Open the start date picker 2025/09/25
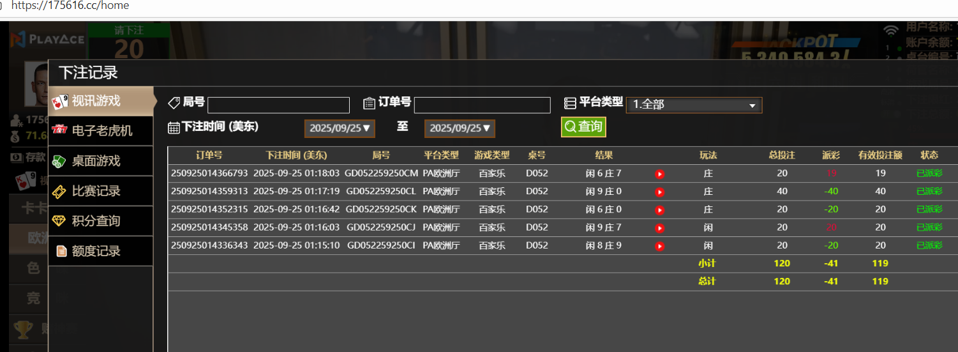Image resolution: width=958 pixels, height=352 pixels. tap(340, 128)
